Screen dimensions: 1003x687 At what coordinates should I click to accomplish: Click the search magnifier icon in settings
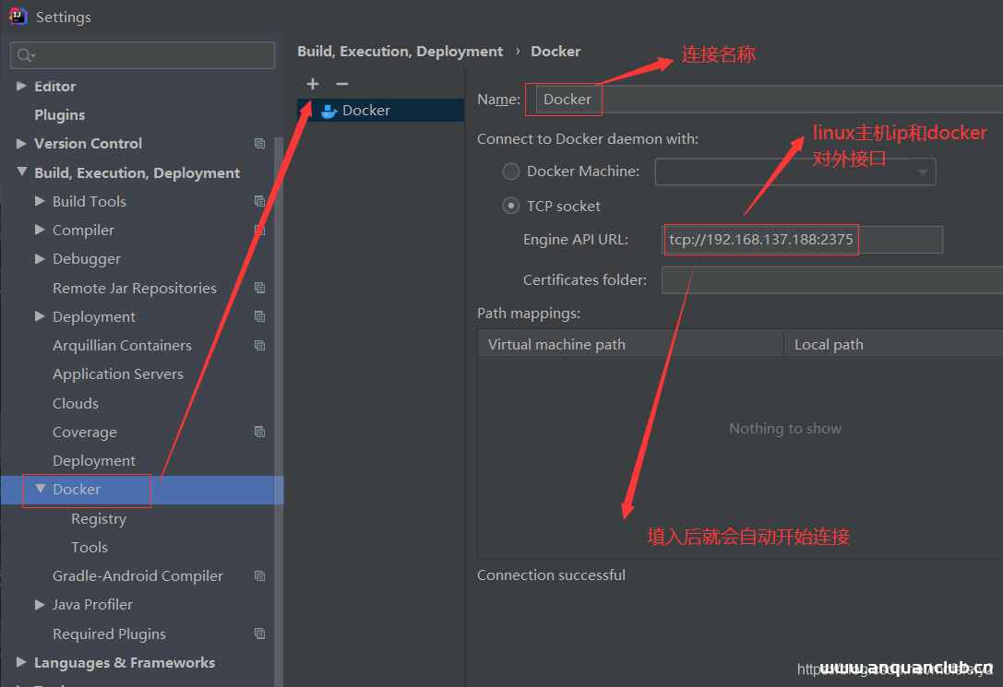click(x=25, y=56)
